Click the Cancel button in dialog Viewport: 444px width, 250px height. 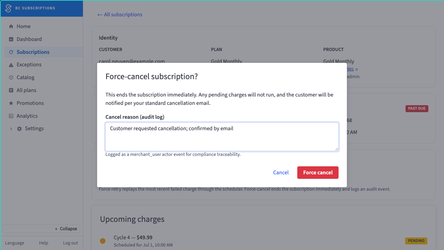[281, 173]
